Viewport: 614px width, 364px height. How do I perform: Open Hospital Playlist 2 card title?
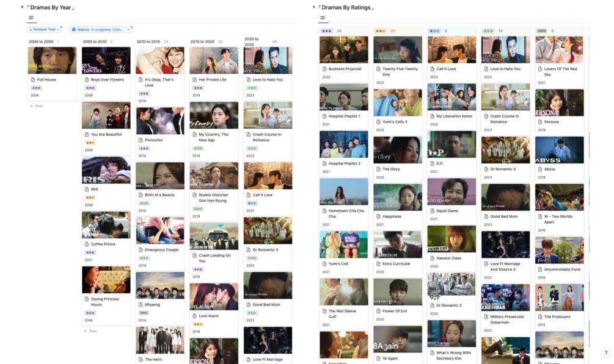(344, 163)
